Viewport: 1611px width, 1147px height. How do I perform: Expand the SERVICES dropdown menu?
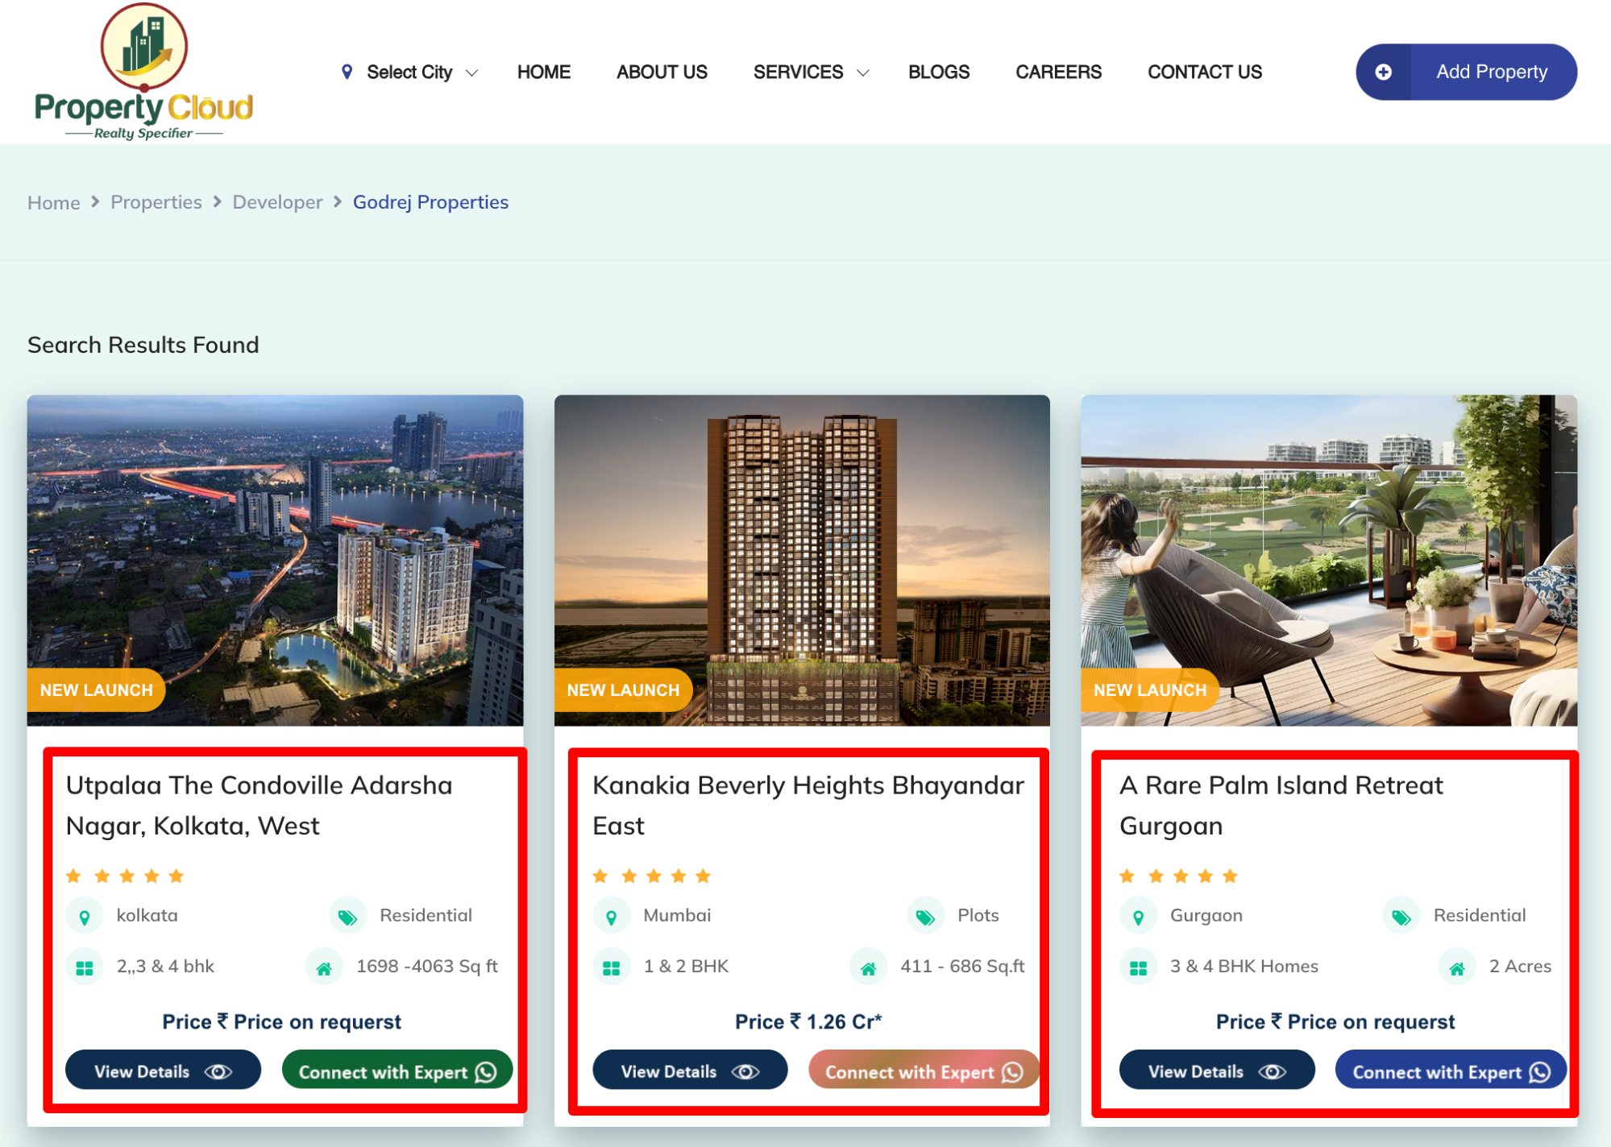point(810,72)
